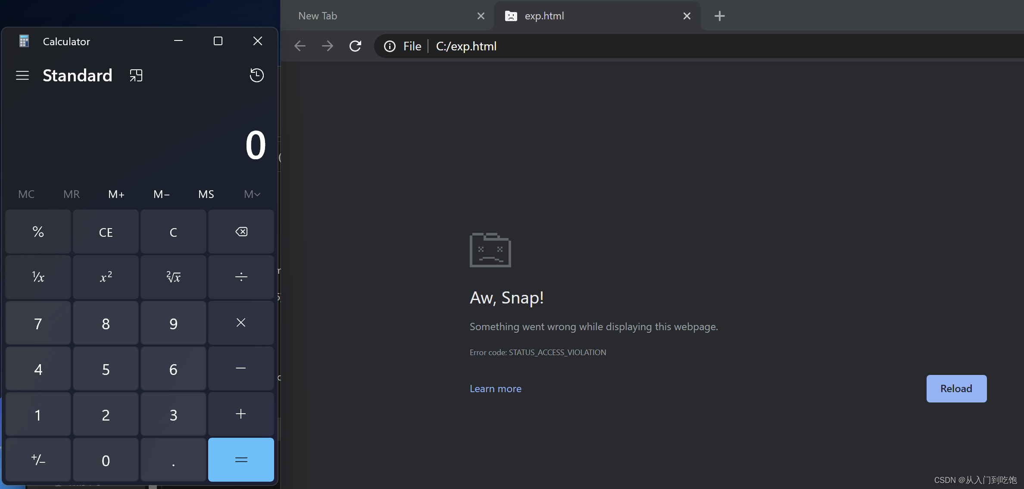Click the square root function key
Screen dimensions: 1024x489
[173, 277]
